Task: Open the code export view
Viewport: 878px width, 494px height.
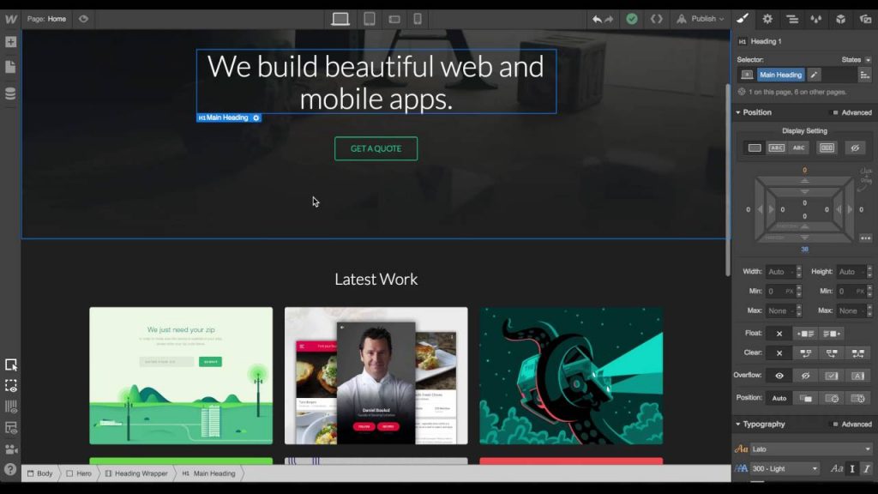Action: point(657,17)
